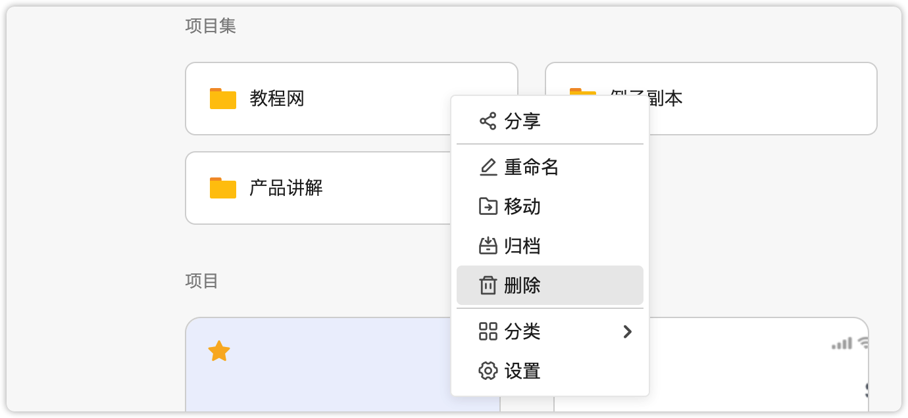Select the 移动 menu option
908x418 pixels.
pos(522,206)
